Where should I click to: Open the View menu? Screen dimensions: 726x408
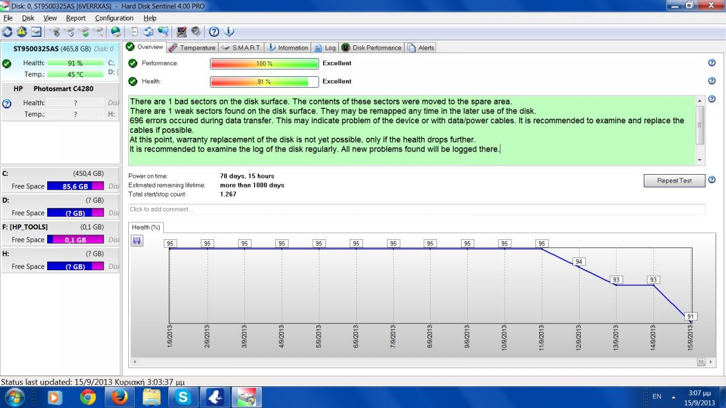50,18
